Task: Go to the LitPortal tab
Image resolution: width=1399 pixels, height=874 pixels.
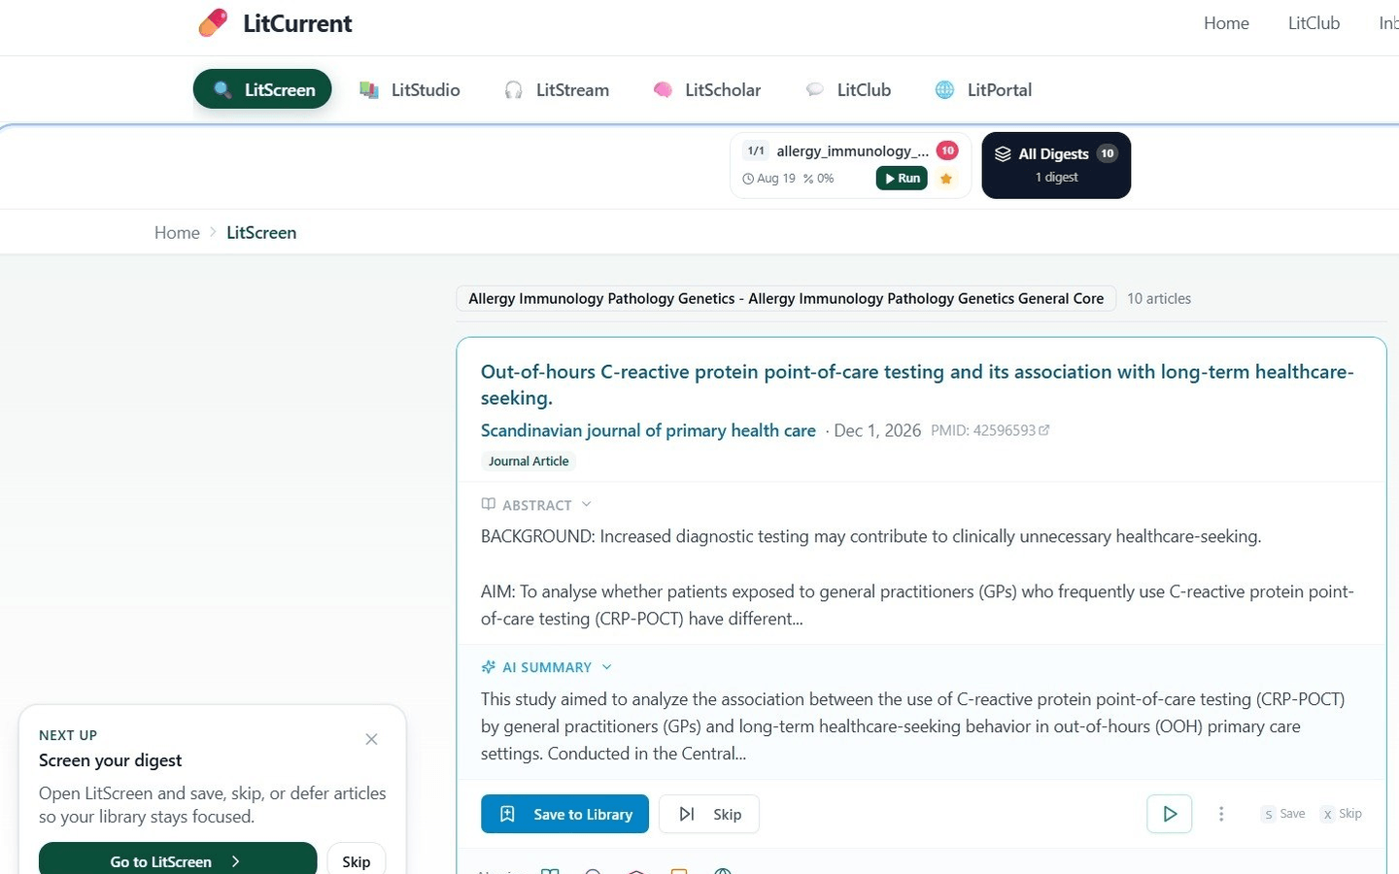Action: tap(983, 89)
